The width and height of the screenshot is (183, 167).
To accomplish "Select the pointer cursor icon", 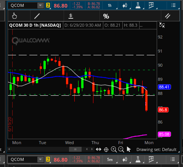I will click(128, 149).
